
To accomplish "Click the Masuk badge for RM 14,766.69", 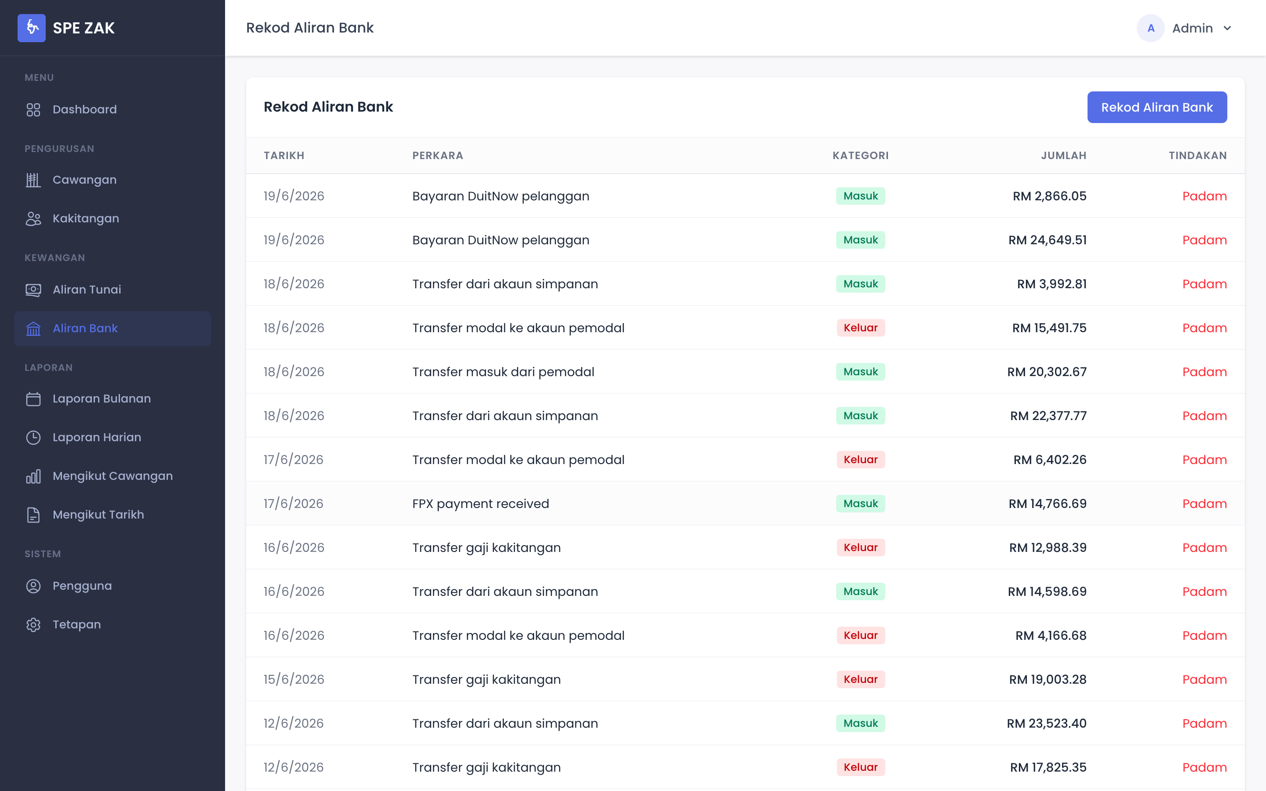I will [861, 504].
